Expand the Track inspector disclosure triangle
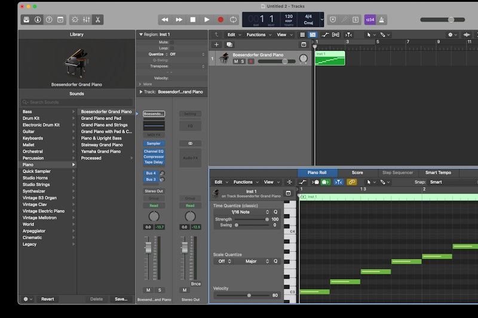The image size is (478, 318). click(141, 92)
